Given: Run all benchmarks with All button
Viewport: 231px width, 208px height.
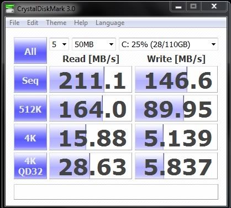Looking at the screenshot, I should [30, 50].
